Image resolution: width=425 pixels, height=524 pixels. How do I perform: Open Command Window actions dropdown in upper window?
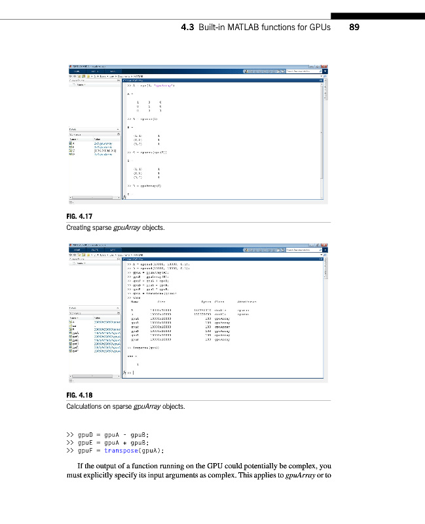(x=321, y=81)
